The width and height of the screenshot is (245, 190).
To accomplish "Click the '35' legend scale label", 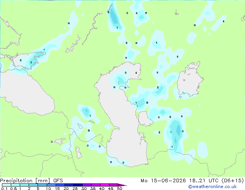I will coord(93,188).
